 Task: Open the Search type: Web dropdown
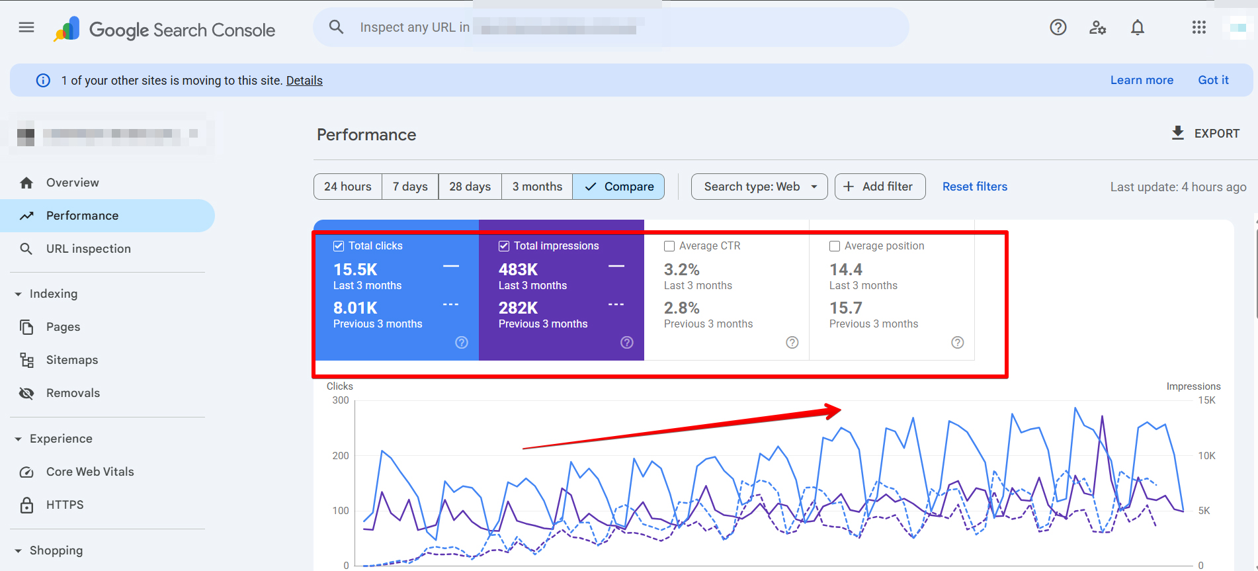(759, 187)
